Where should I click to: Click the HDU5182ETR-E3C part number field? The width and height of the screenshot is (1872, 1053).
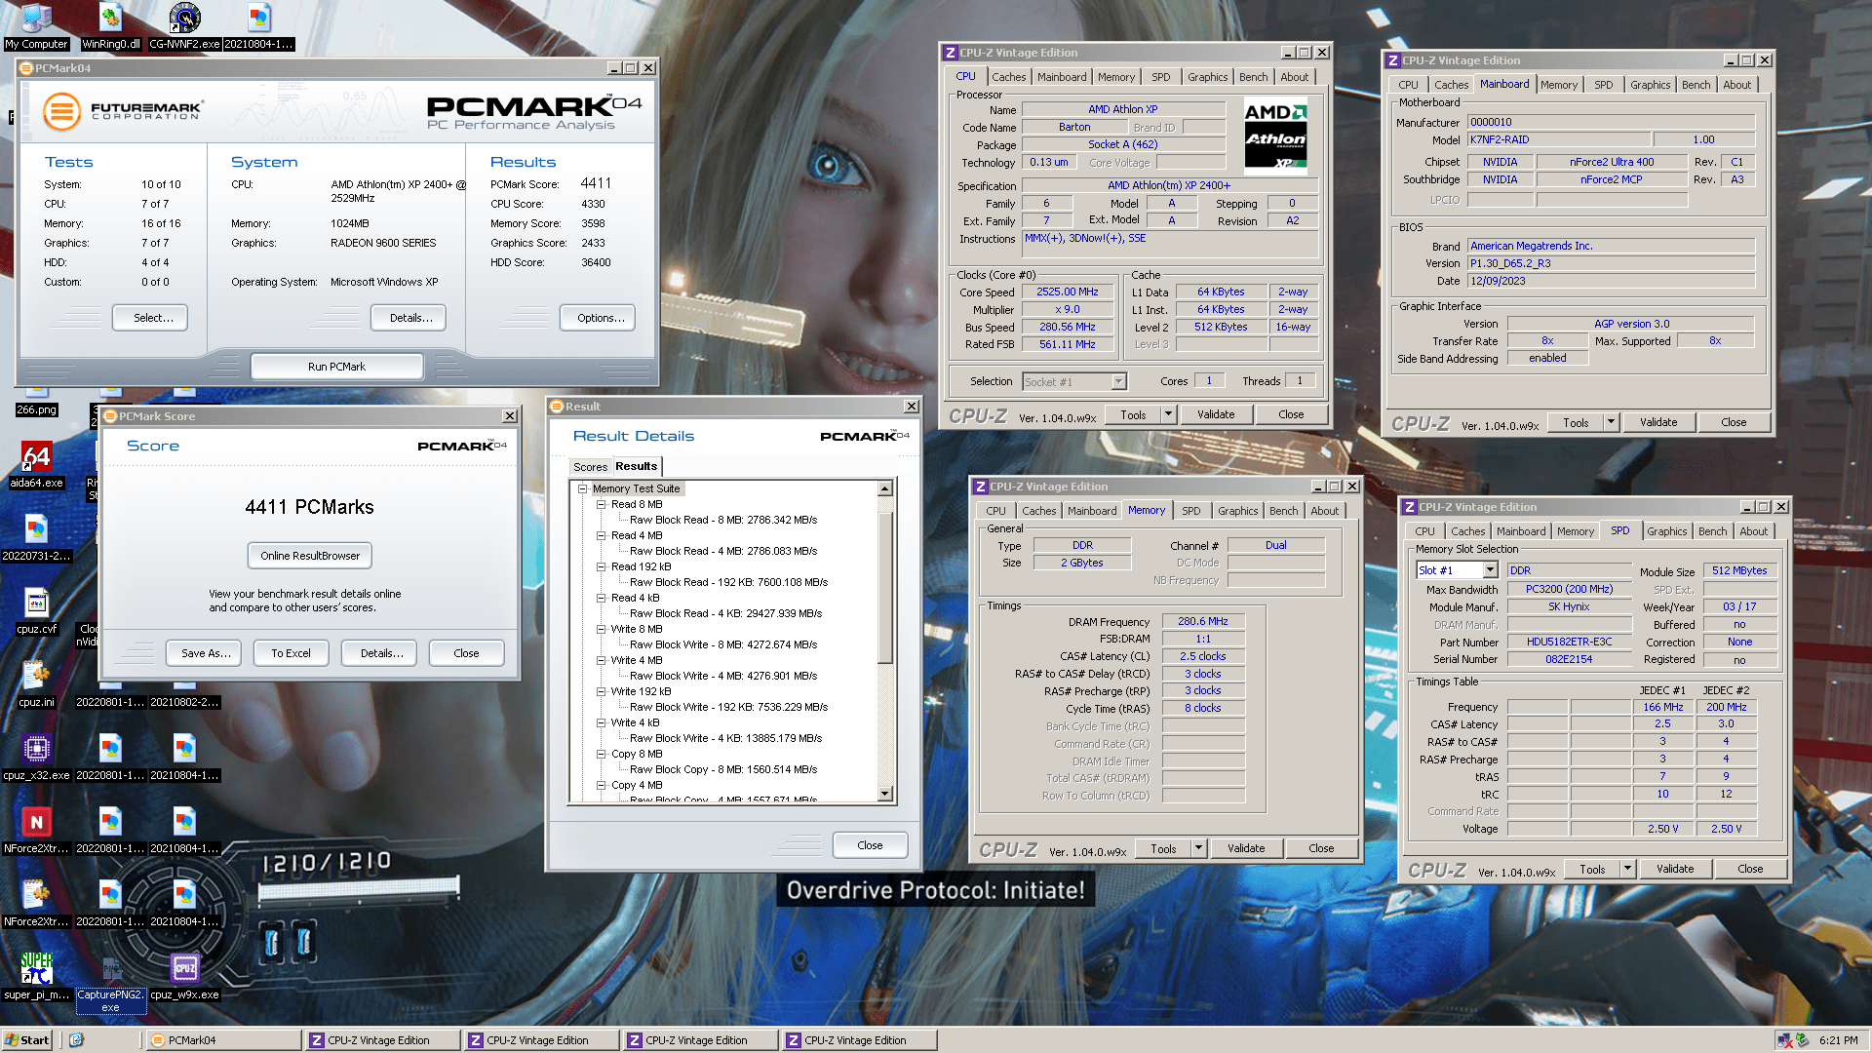[x=1569, y=642]
